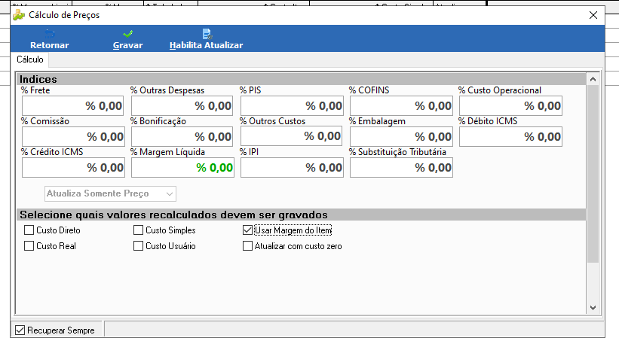The height and width of the screenshot is (347, 619).
Task: Focus the % Débito ICMS field
Action: coord(511,136)
